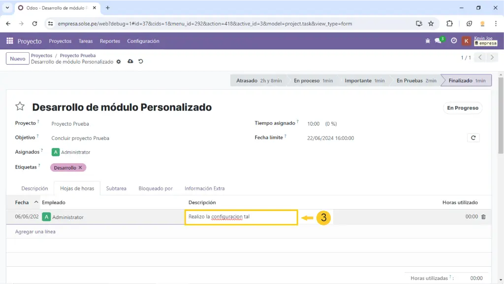Click the debug bug icon in navbar
Screen dimensions: 504x284
428,41
